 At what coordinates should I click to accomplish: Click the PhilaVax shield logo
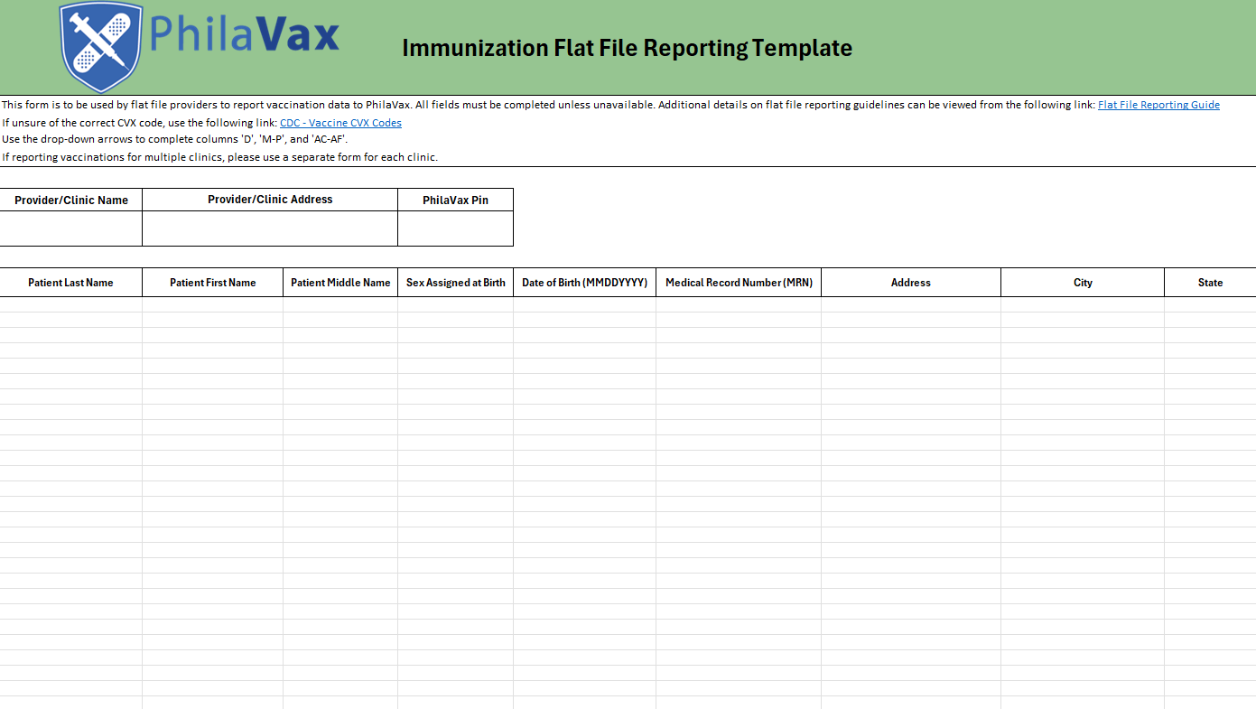tap(101, 47)
